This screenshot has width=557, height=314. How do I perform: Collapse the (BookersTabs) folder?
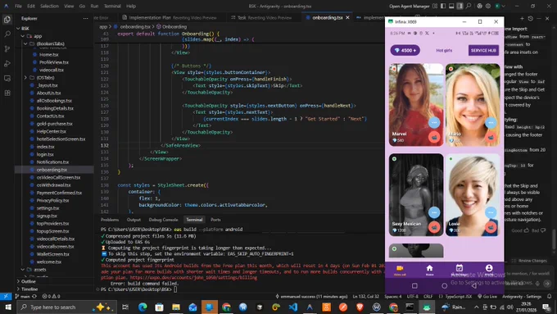[x=25, y=43]
